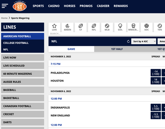Expand the CRICKET category

tap(23, 114)
